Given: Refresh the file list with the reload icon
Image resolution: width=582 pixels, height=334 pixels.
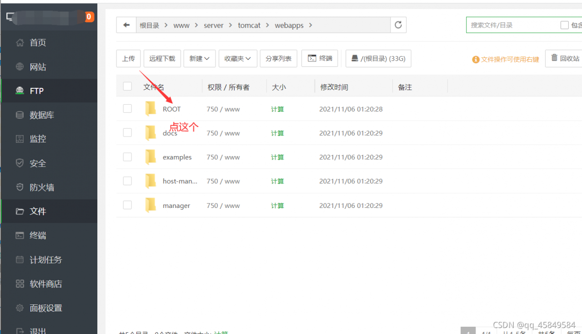Looking at the screenshot, I should [x=398, y=25].
